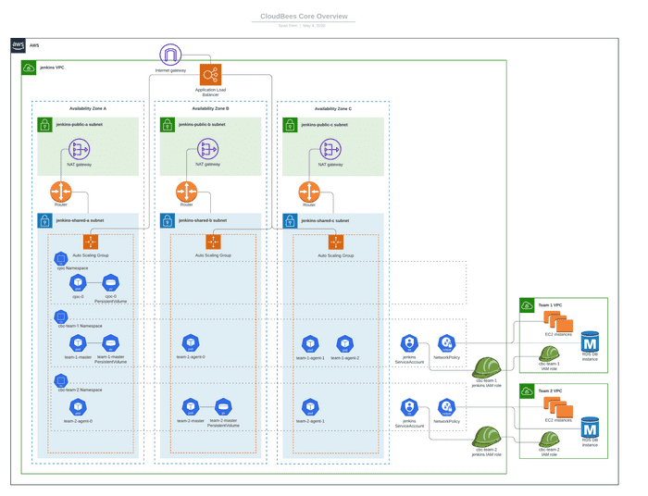Click the AWS logo icon

coord(19,45)
